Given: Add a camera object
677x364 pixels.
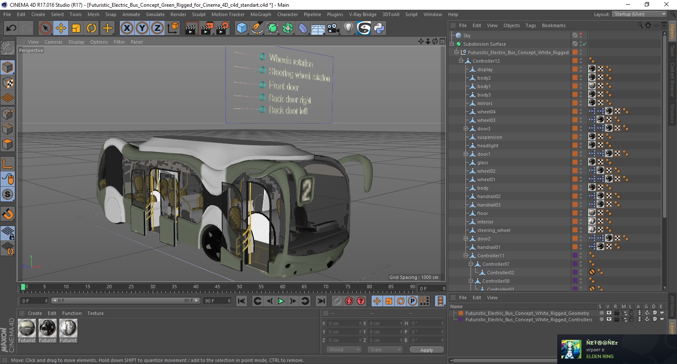Looking at the screenshot, I should (333, 28).
